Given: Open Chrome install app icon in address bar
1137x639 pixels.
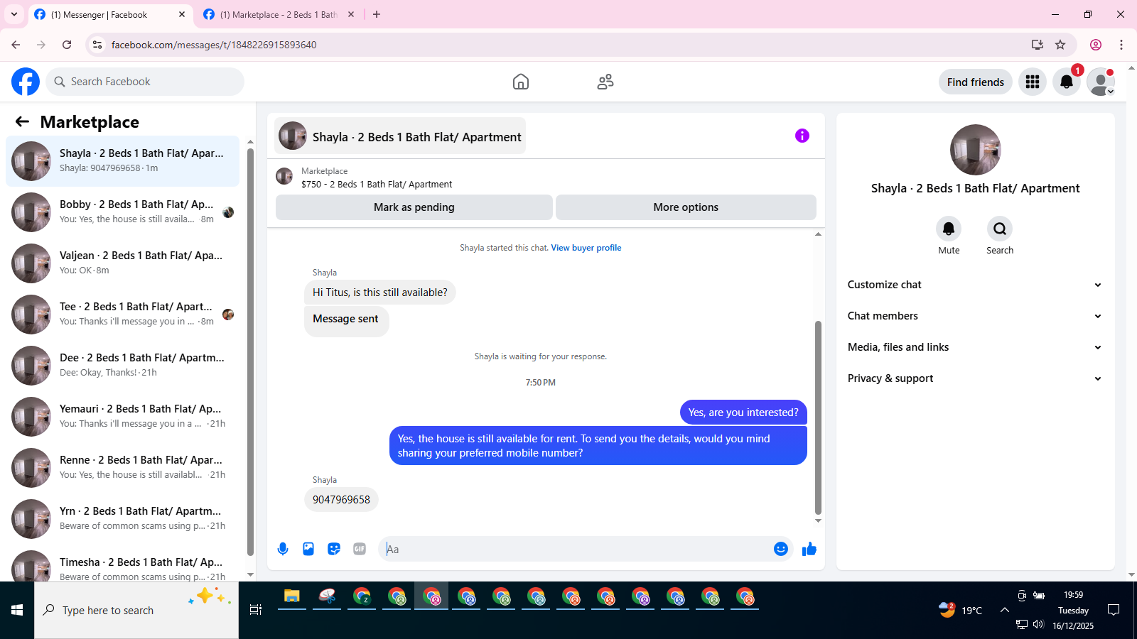Looking at the screenshot, I should click(x=1038, y=45).
